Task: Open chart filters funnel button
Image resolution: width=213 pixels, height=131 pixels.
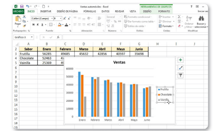Action: 181,75
